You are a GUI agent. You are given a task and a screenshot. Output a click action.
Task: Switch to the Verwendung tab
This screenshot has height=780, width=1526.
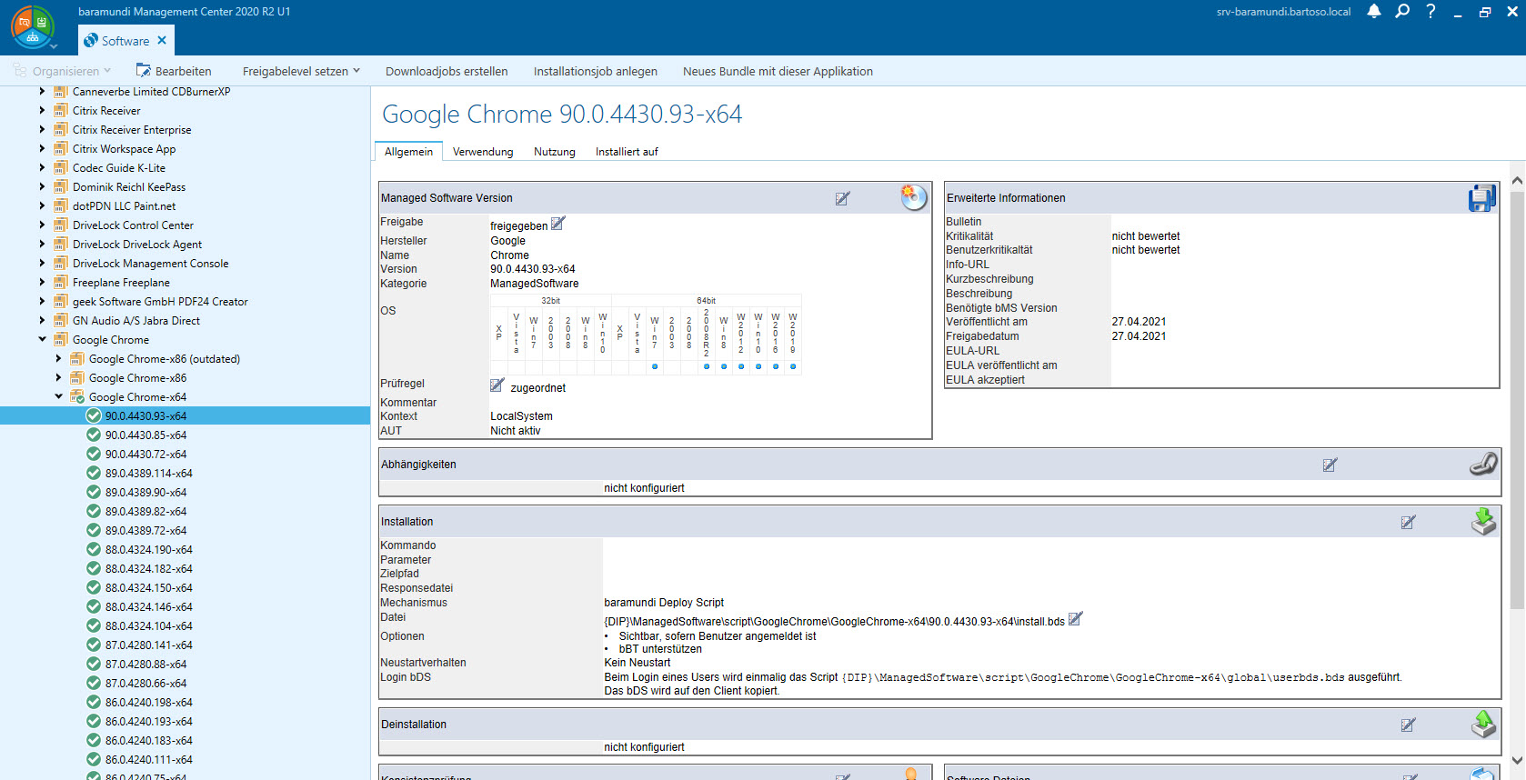pos(483,152)
